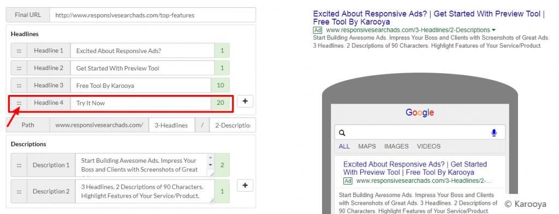The width and height of the screenshot is (559, 214).
Task: Click the drag handle for Headline 2
Action: point(19,68)
